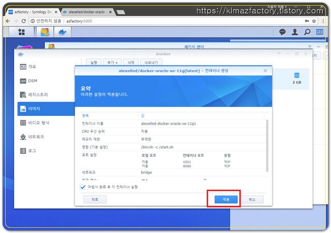This screenshot has height=233, width=331.
Task: Bookmark this page with the star
Action: [x=314, y=21]
